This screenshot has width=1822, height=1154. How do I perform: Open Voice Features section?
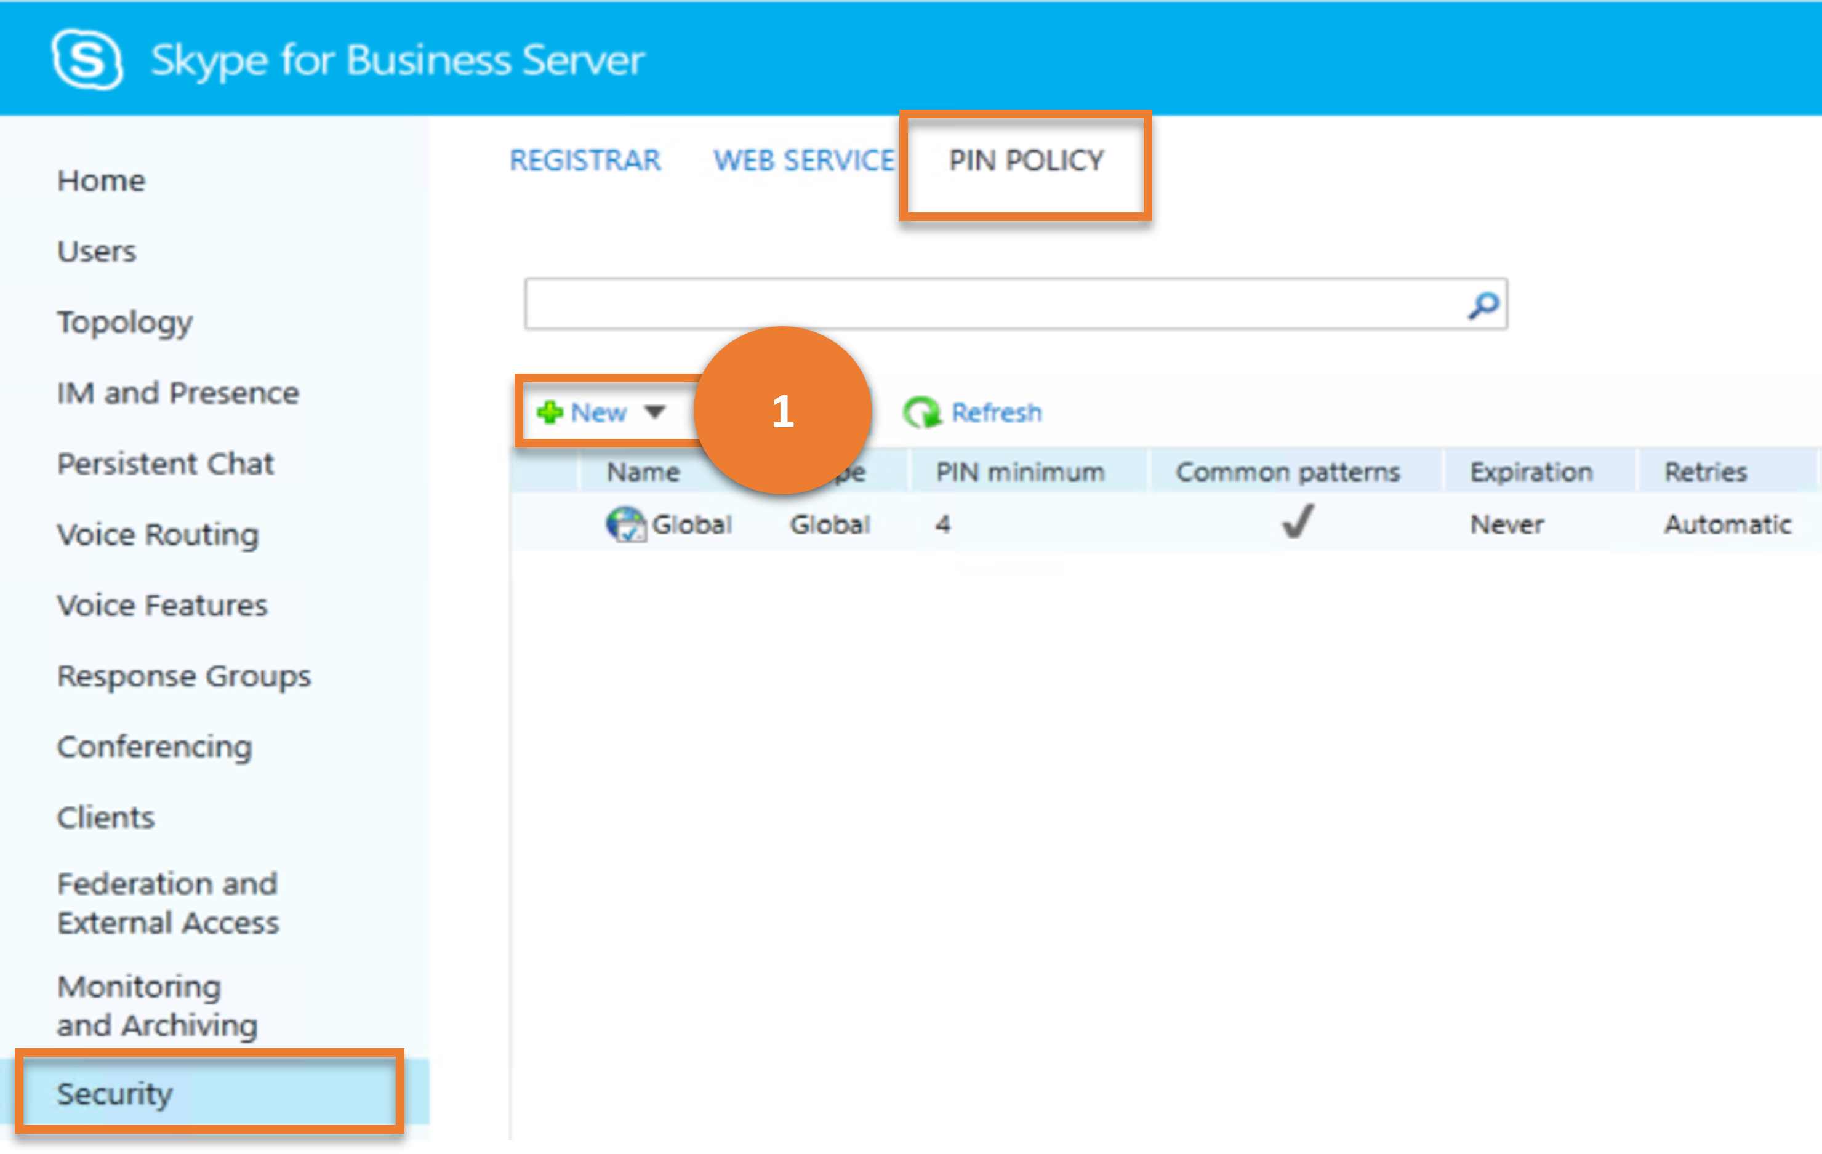point(162,606)
